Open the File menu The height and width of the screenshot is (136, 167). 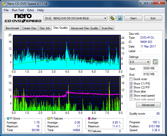point(6,10)
